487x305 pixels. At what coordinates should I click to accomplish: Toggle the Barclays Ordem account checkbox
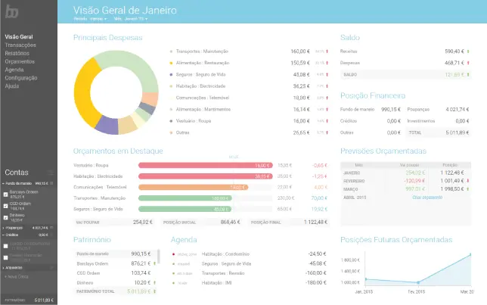pos(6,193)
